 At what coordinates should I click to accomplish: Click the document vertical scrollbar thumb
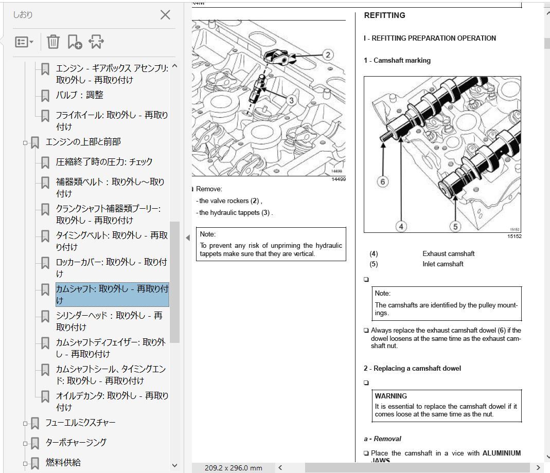[x=547, y=43]
